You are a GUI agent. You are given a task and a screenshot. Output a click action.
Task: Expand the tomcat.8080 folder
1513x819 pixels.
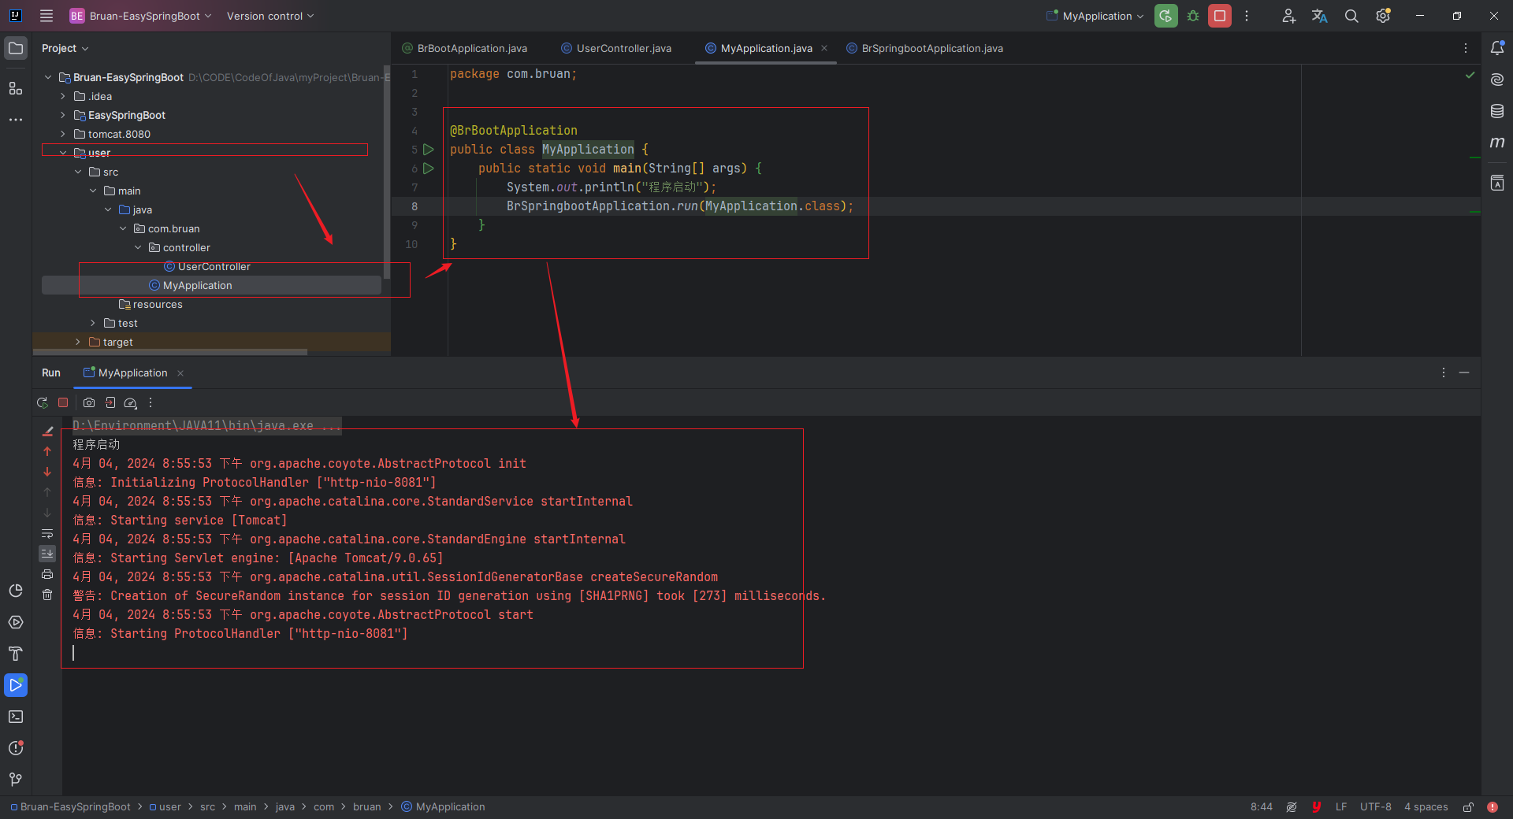(x=63, y=134)
